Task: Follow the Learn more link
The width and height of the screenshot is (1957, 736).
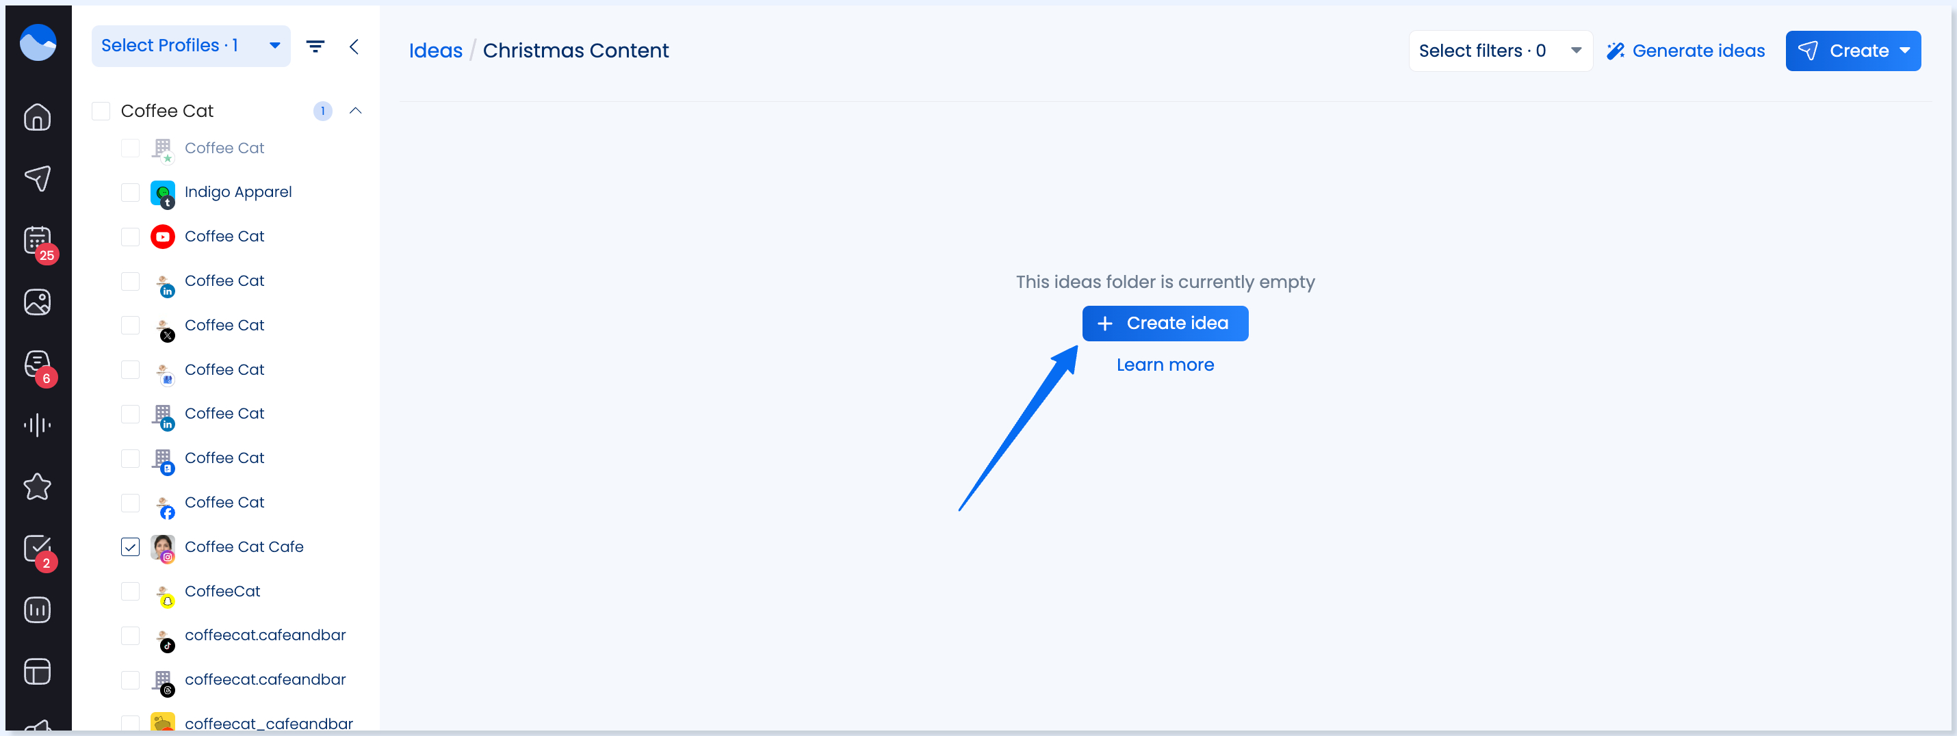Action: pos(1165,365)
